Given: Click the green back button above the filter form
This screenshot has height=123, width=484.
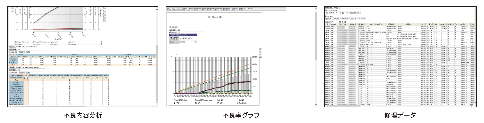Looking at the screenshot, I should pyautogui.click(x=174, y=27).
